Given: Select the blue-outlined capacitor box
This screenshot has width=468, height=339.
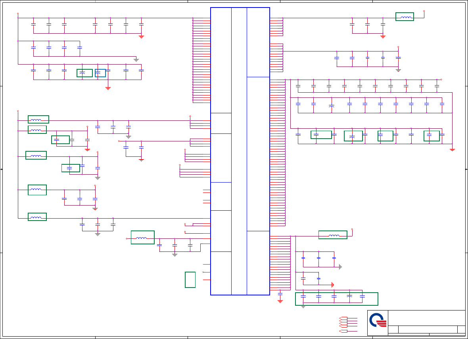Looking at the screenshot, I should point(100,73).
